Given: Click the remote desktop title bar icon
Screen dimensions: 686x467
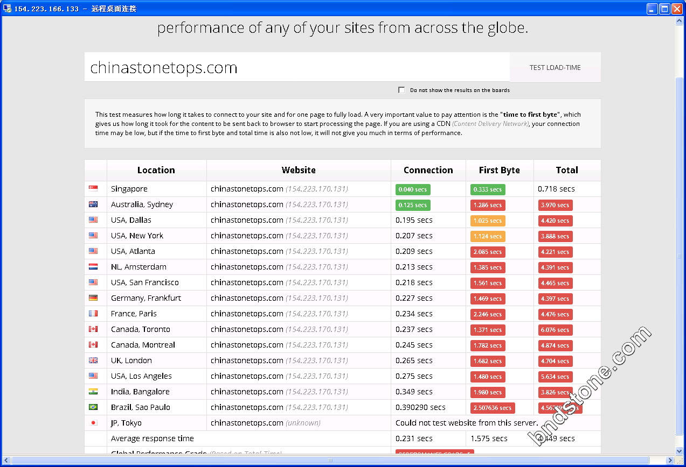Looking at the screenshot, I should (x=8, y=9).
